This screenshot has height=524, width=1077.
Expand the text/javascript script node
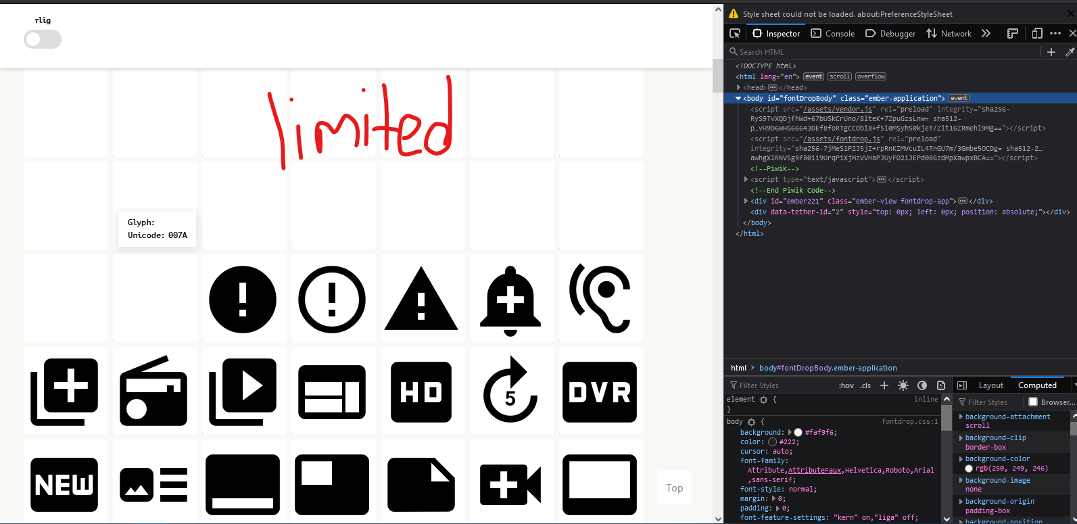(x=746, y=179)
